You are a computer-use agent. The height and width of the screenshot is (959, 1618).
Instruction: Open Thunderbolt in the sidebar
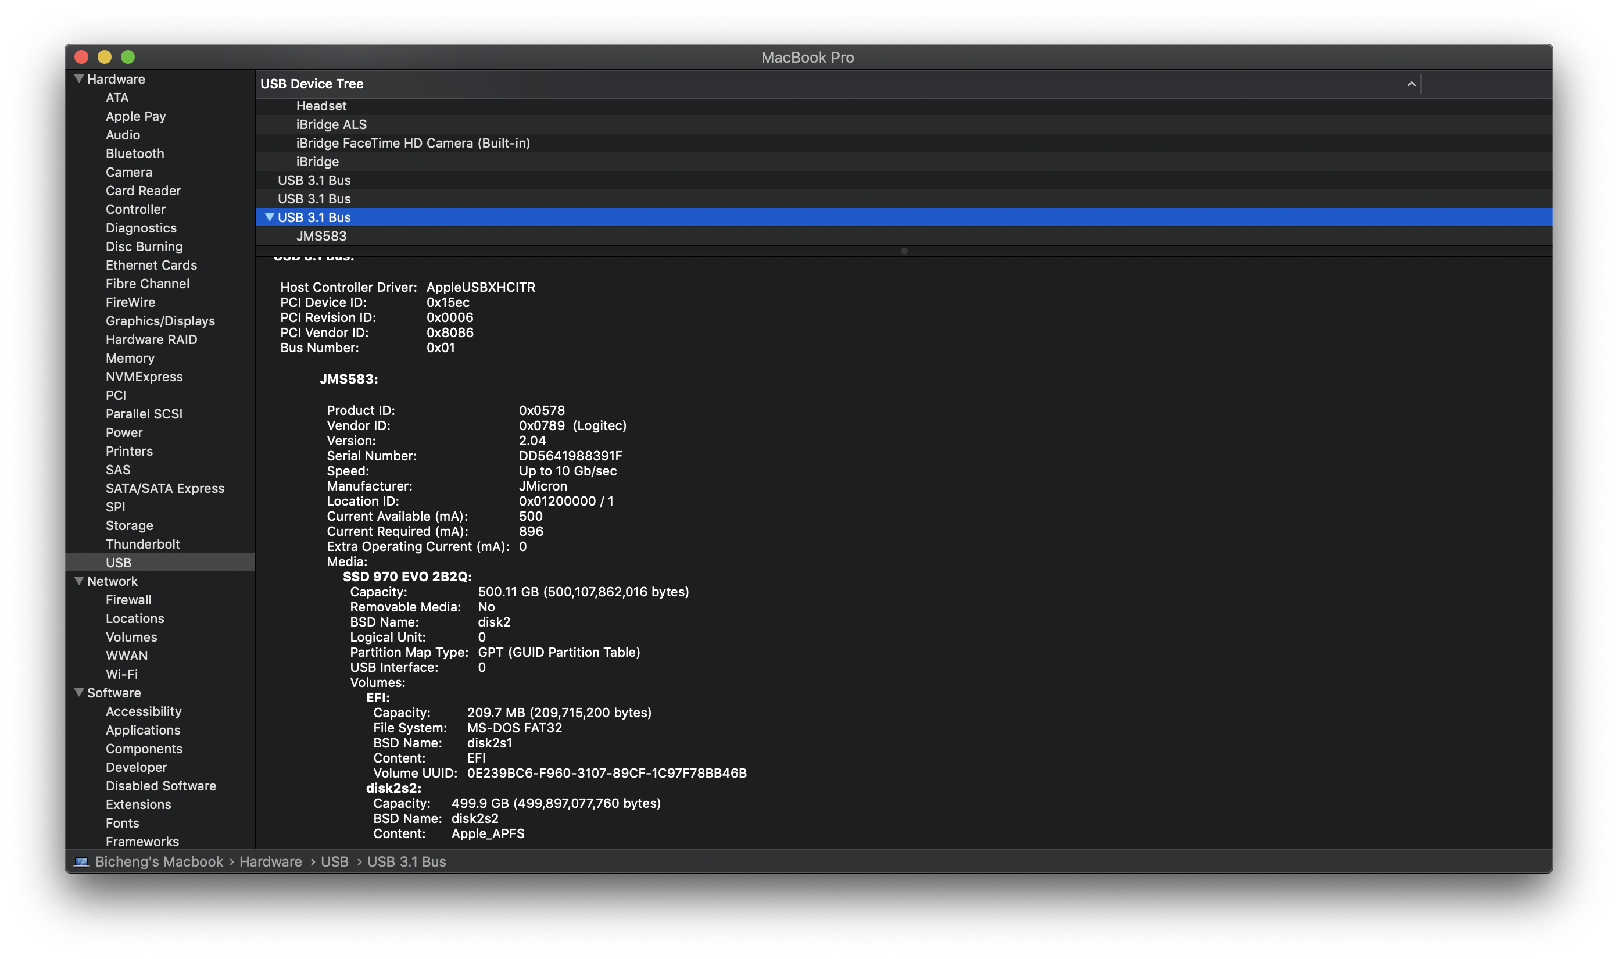coord(143,544)
